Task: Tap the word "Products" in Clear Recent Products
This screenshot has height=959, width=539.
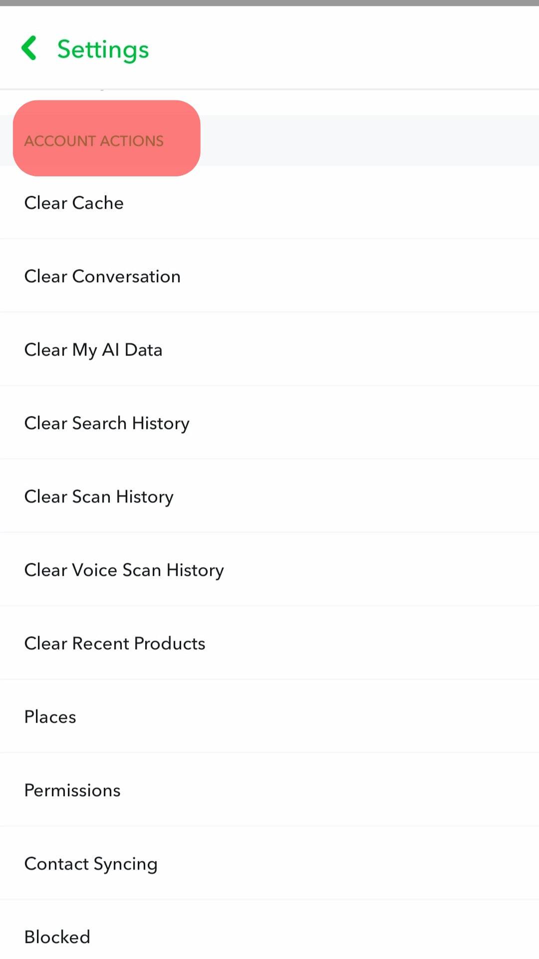Action: [x=170, y=643]
